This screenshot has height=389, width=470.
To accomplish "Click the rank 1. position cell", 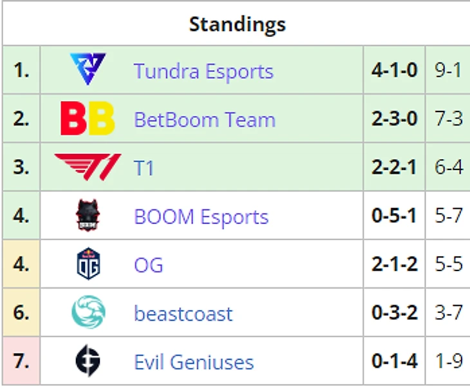I will click(21, 70).
